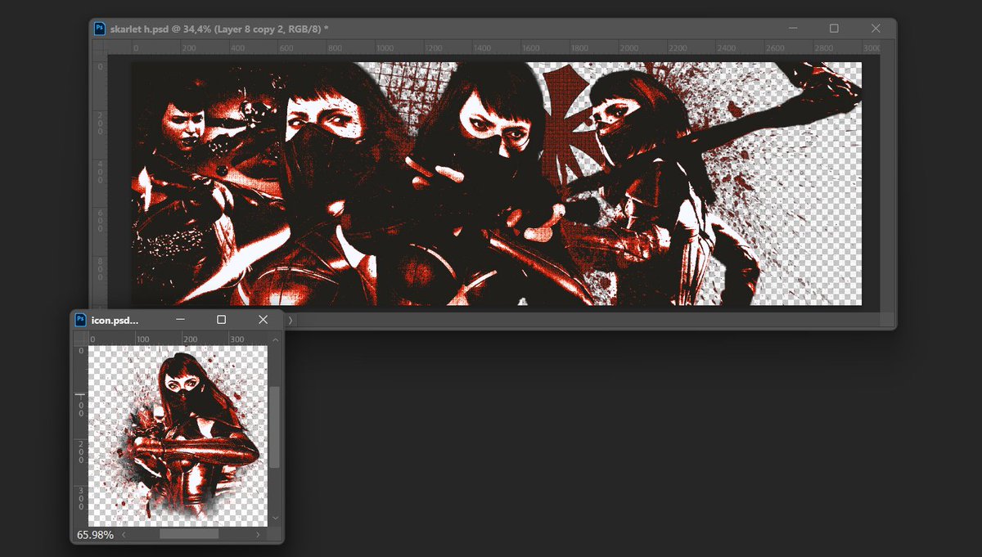Screen dimensions: 982x557
Task: Click scroll-right arrow in icon.psd window
Action: click(258, 534)
